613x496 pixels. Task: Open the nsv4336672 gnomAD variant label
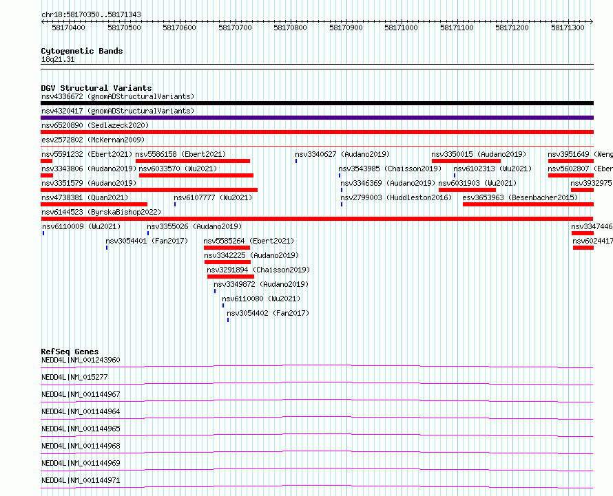118,96
